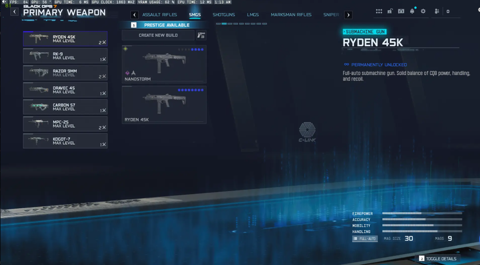
Task: Open the notifications bell icon
Action: [412, 11]
